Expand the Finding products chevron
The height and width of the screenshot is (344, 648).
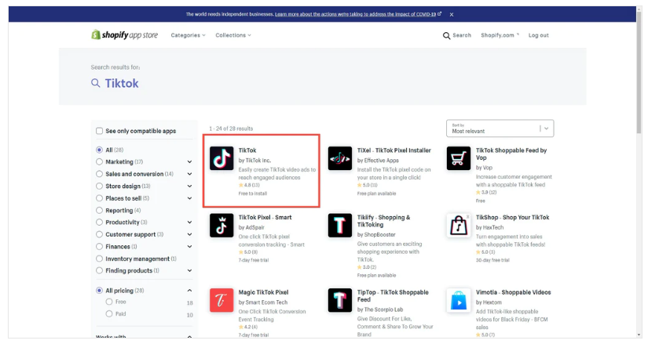click(189, 270)
